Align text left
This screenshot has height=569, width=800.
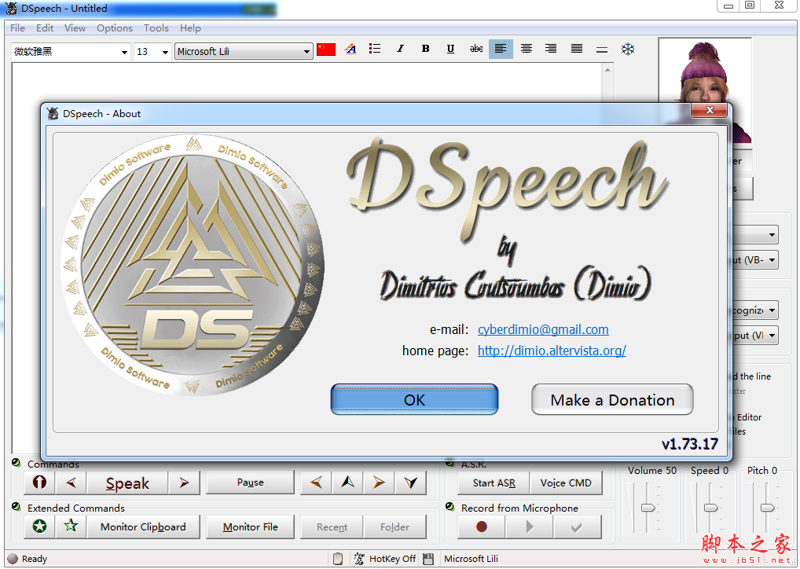pos(501,49)
